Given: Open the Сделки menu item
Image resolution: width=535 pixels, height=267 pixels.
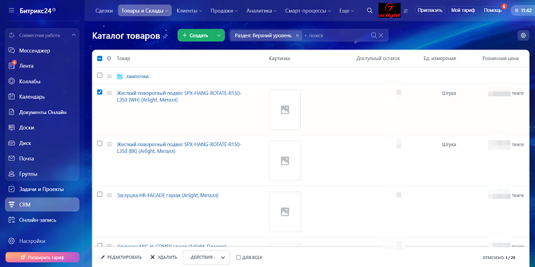Looking at the screenshot, I should point(104,11).
